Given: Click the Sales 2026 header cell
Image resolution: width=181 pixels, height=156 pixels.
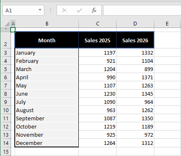Looking at the screenshot, I should point(135,40).
